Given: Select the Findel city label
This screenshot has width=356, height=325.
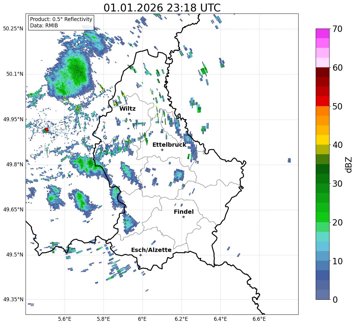Looking at the screenshot, I should coord(184,212).
